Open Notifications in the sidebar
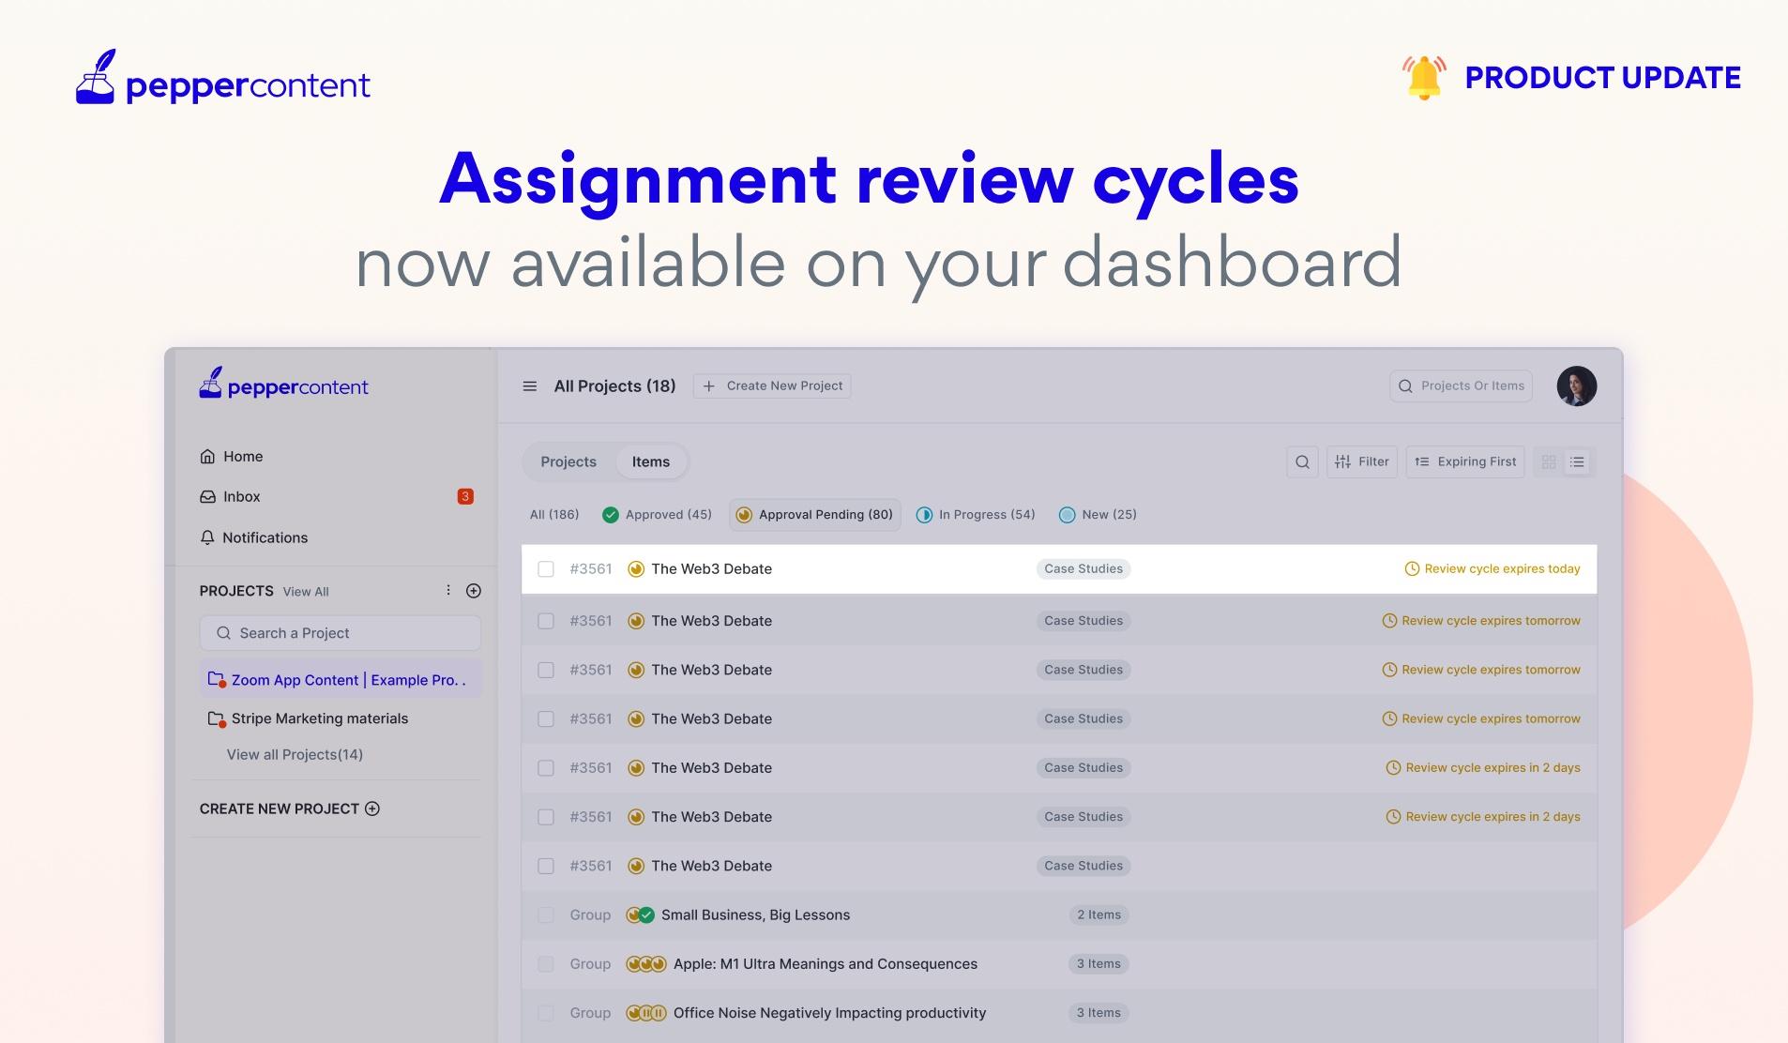Viewport: 1788px width, 1043px height. click(254, 537)
